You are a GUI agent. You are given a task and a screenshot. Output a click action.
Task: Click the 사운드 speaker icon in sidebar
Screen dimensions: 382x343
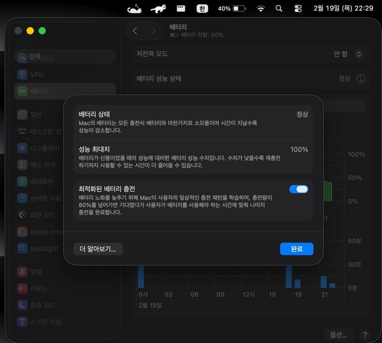coord(22,289)
